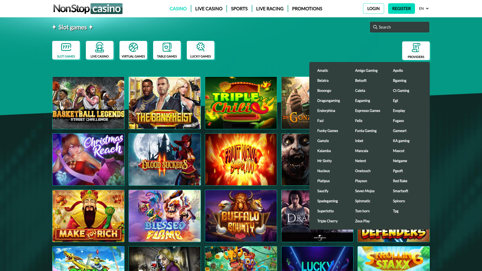The width and height of the screenshot is (482, 271).
Task: Open the Live Casino category icon
Action: [x=100, y=48]
